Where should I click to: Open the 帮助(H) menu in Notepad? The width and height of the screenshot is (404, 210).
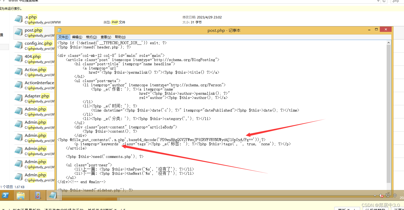(x=120, y=37)
